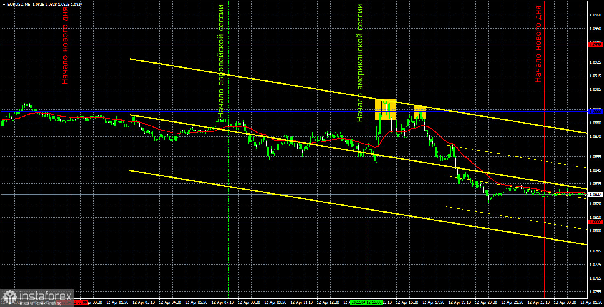
Task: Click the 1.0775 price scale label
Action: (x=595, y=264)
